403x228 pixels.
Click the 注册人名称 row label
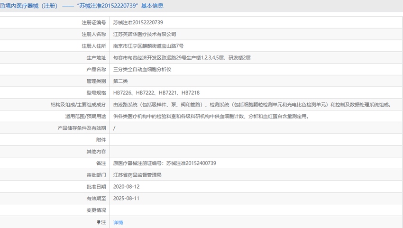point(94,34)
